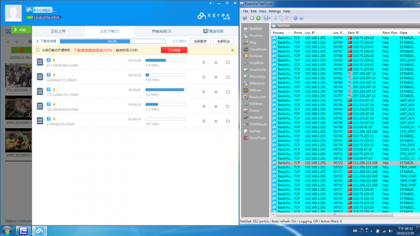Click the user avatar in Baidu client
The height and width of the screenshot is (236, 420).
pos(13,13)
